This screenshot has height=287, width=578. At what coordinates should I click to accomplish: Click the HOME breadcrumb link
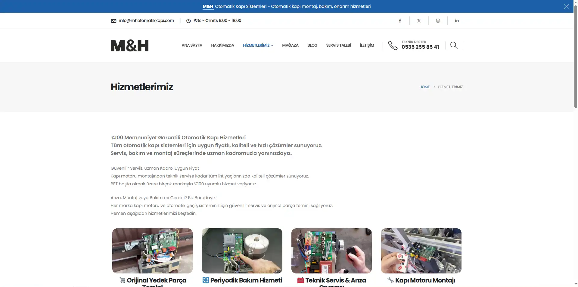(424, 87)
